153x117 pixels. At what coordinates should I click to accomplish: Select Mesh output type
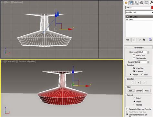(x=134, y=101)
